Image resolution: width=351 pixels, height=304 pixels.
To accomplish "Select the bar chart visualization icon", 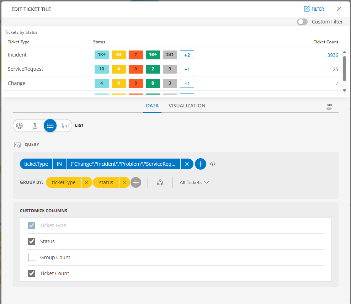I will [x=65, y=126].
